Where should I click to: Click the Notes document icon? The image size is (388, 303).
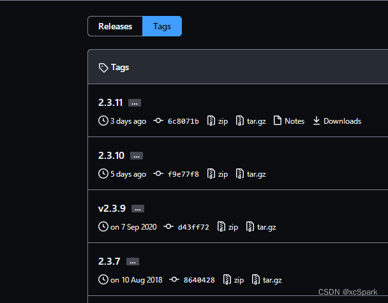[x=278, y=121]
